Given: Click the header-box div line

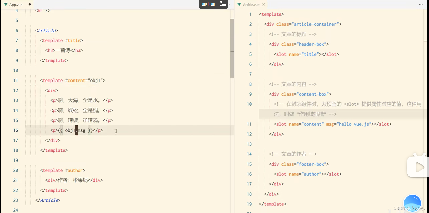Looking at the screenshot, I should click(x=299, y=44).
